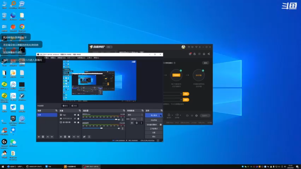Toggle the lock on the logo source
This screenshot has width=301, height=169.
(78, 115)
